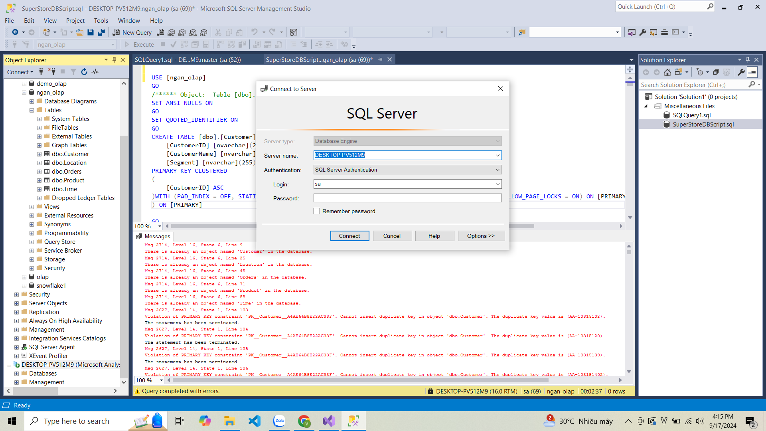Click the Options >> button
Screen dimensions: 766x431
coord(481,236)
